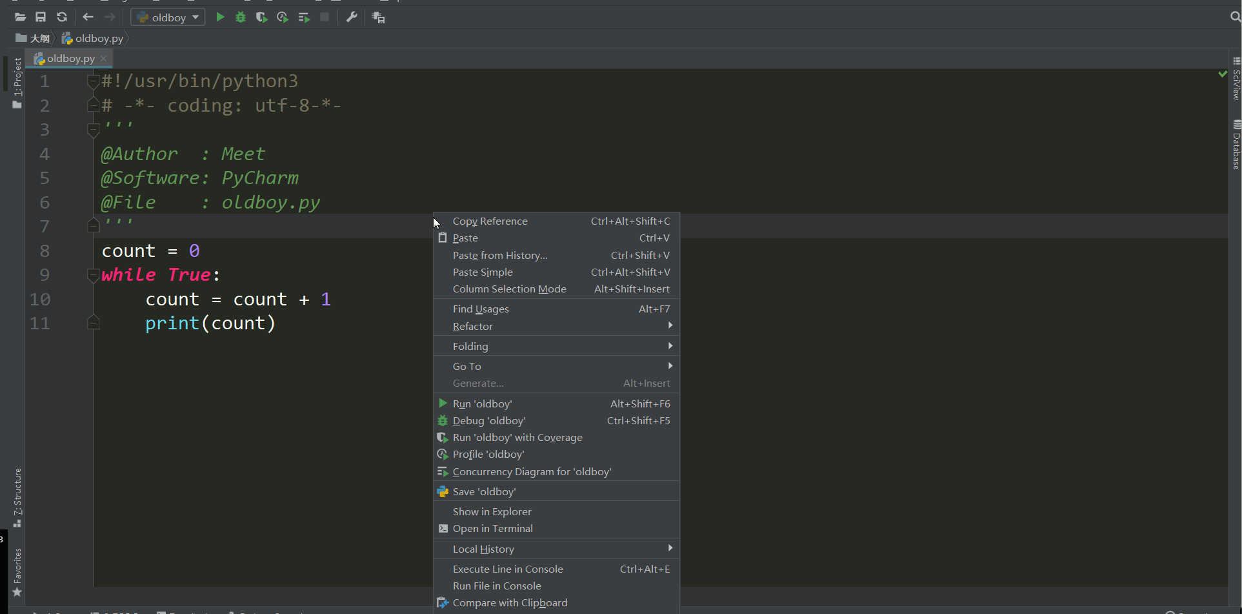Choose Copy Reference from the context menu
The image size is (1242, 614).
point(556,221)
